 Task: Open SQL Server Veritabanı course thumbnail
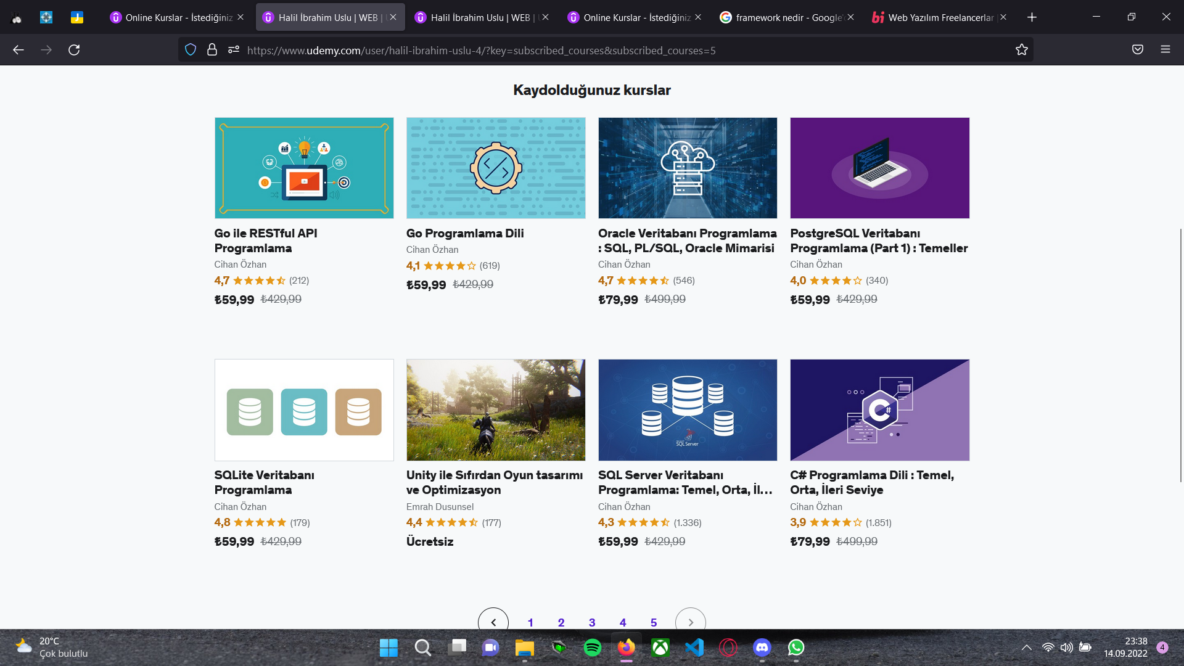pyautogui.click(x=688, y=410)
